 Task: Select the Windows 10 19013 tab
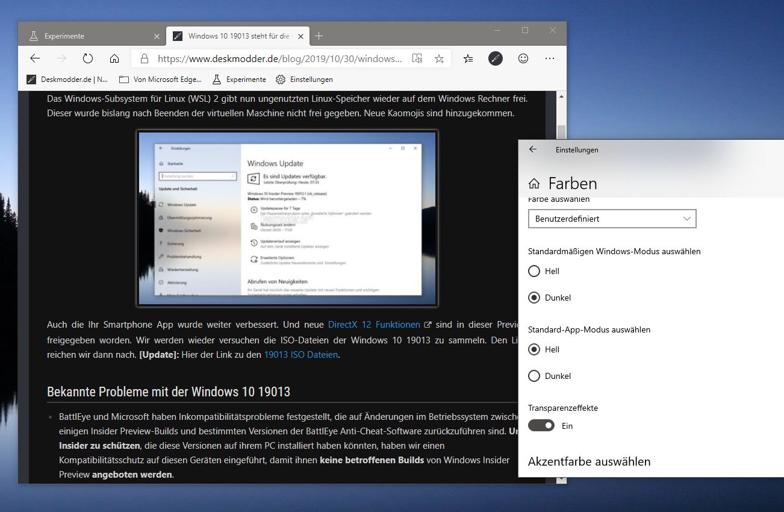point(238,36)
